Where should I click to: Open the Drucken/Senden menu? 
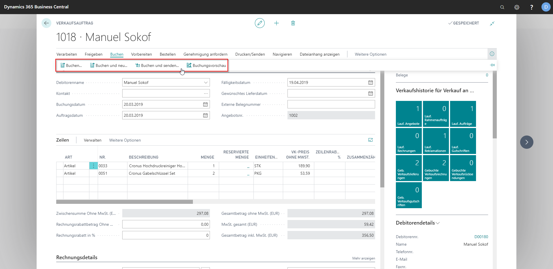pos(250,54)
